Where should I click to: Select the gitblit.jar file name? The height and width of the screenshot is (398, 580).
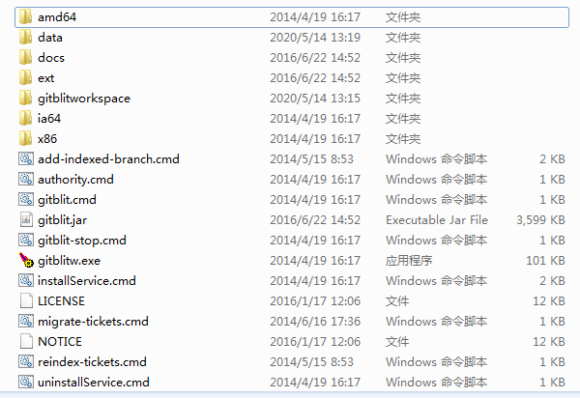(63, 220)
